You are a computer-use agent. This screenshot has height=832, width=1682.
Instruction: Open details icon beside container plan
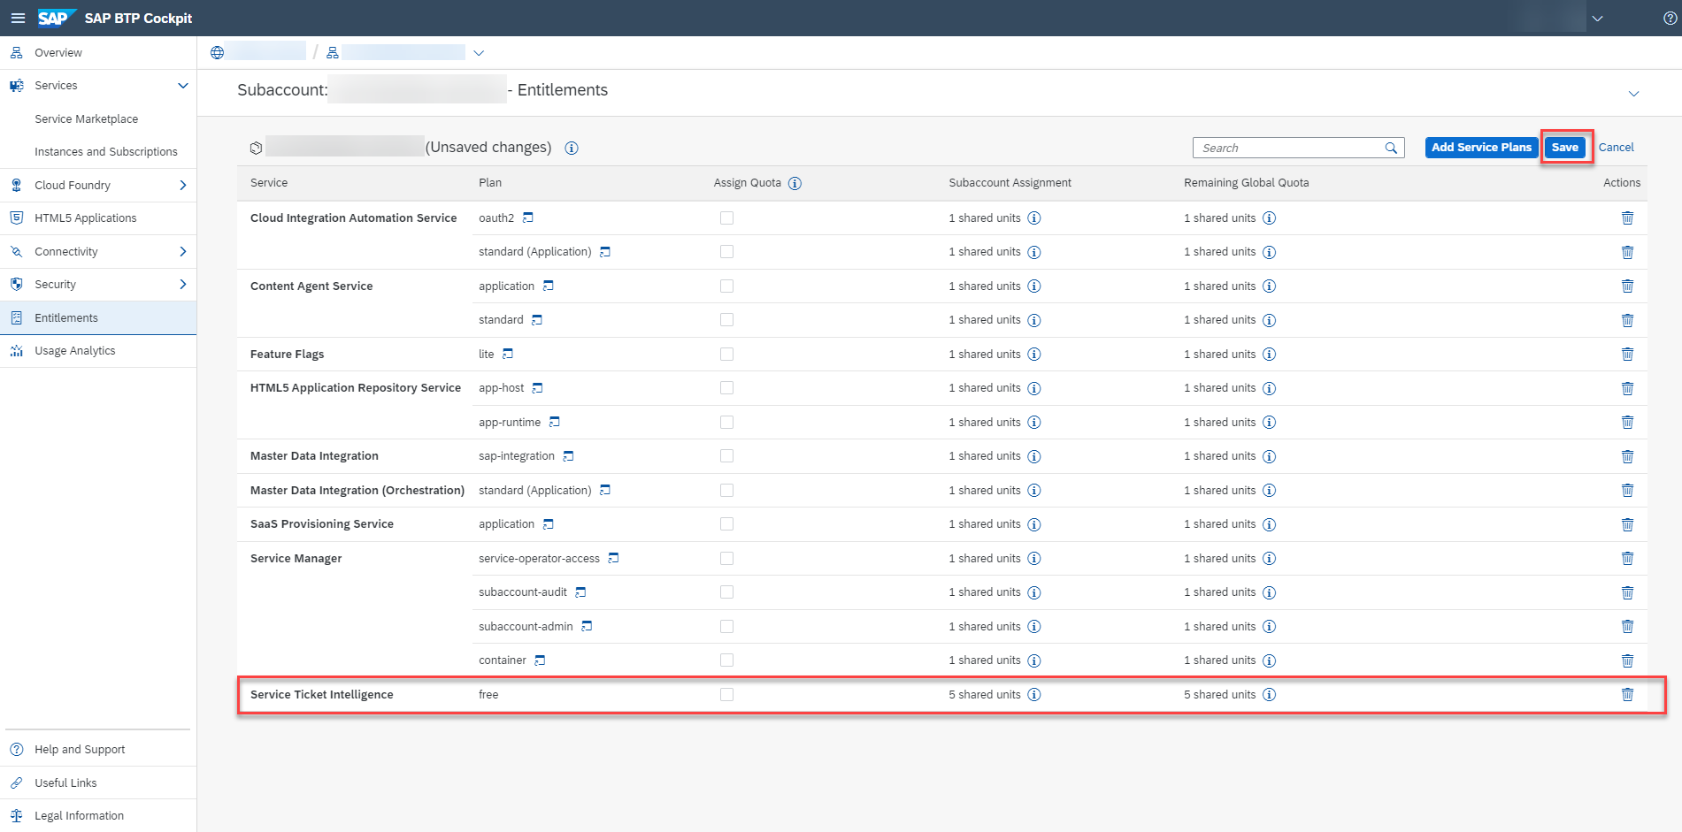[x=541, y=660]
